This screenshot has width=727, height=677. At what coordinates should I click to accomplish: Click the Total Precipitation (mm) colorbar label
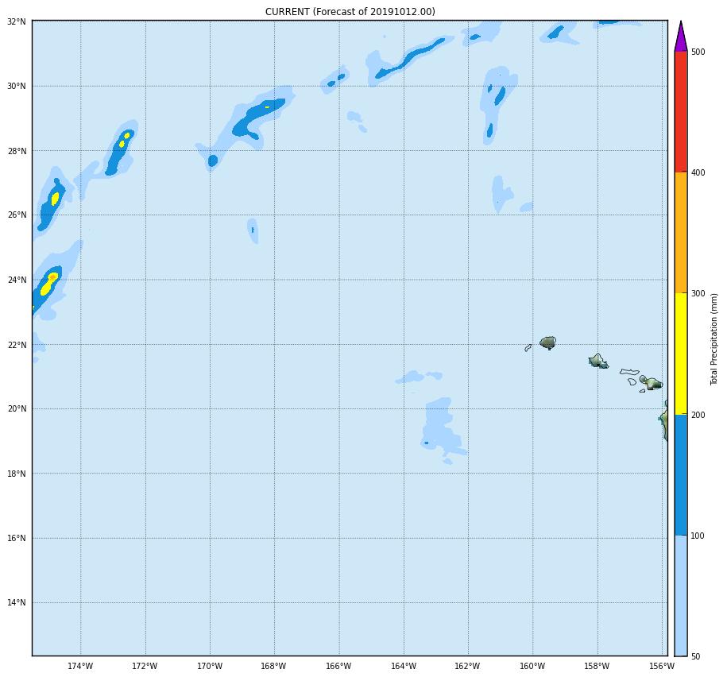click(x=714, y=339)
